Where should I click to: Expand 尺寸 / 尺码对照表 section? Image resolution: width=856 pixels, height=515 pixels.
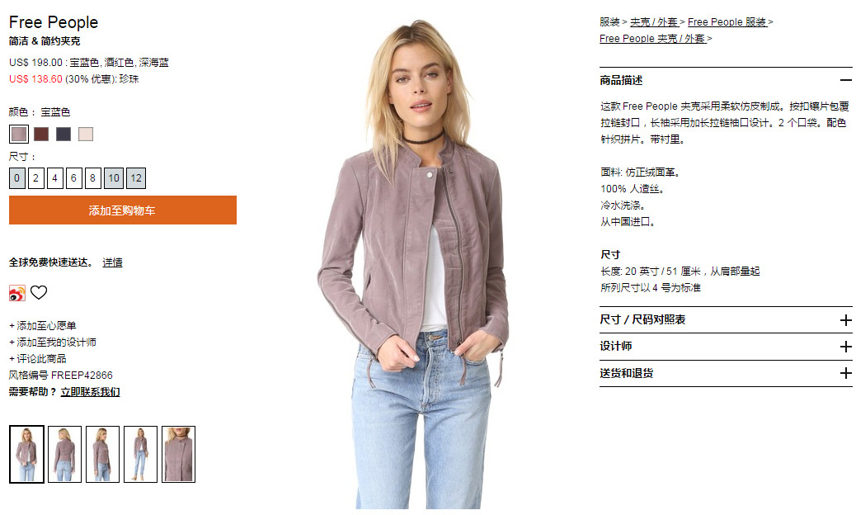coord(845,320)
